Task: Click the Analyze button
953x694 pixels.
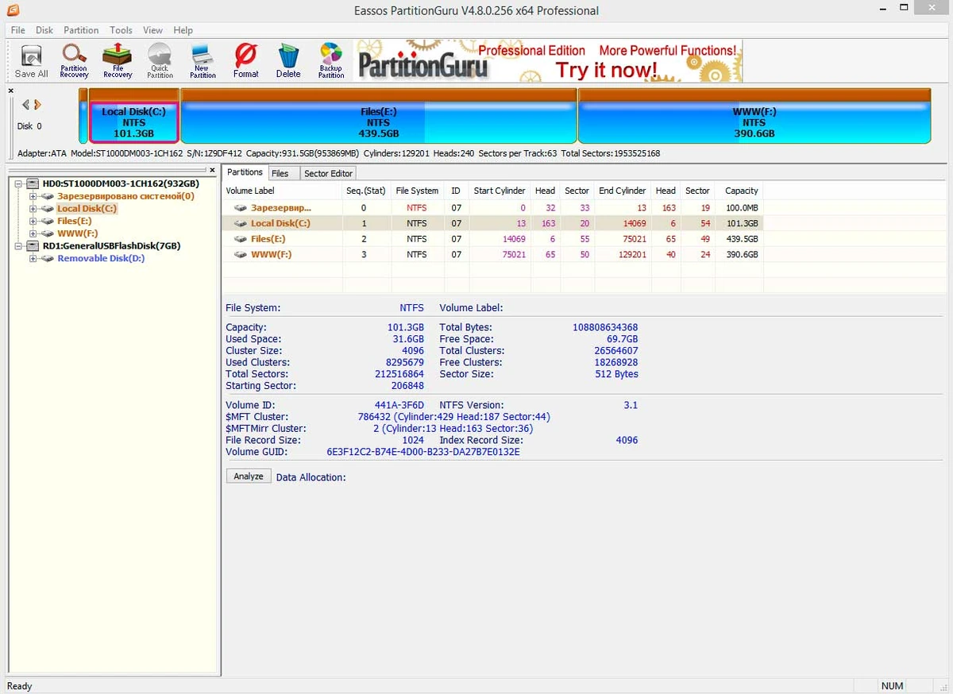Action: (249, 476)
